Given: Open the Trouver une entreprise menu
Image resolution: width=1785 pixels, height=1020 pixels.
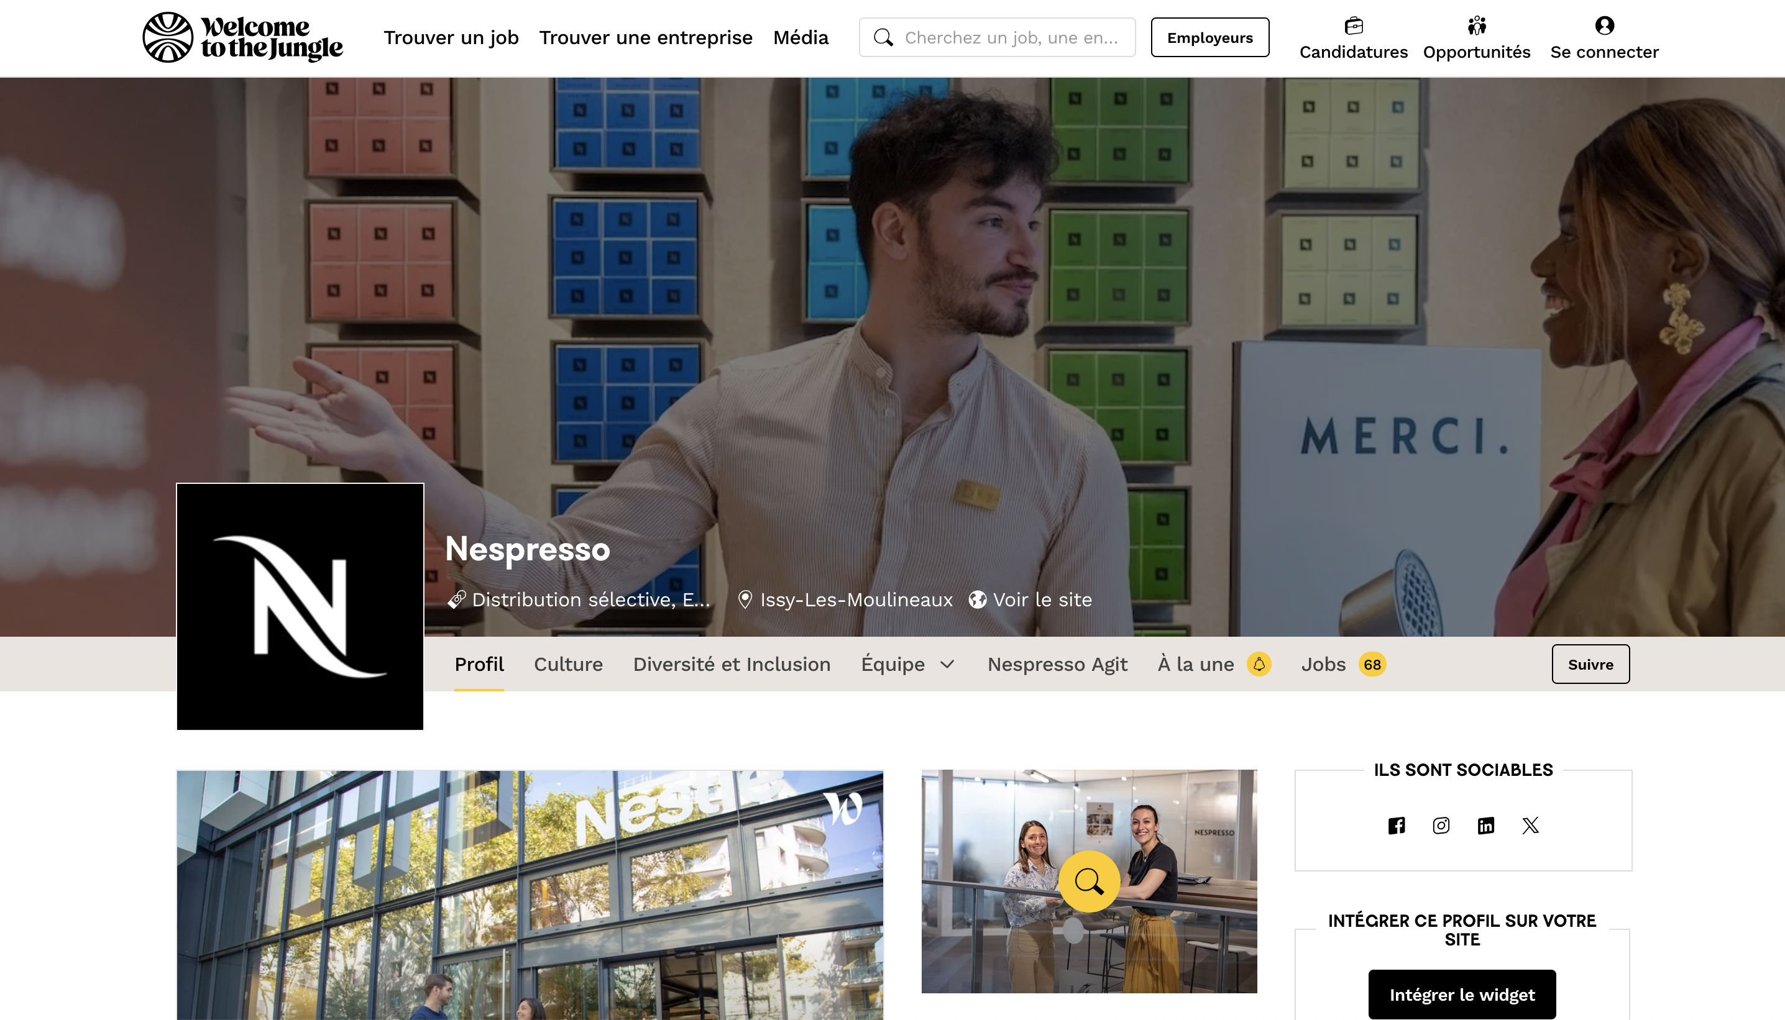Looking at the screenshot, I should (646, 38).
